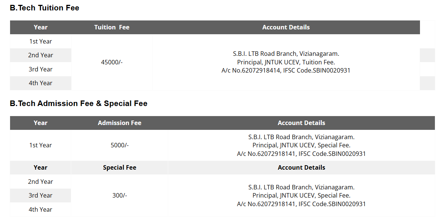Click the "B.Tech Tuition Fee" heading
This screenshot has width=439, height=221.
(x=44, y=8)
